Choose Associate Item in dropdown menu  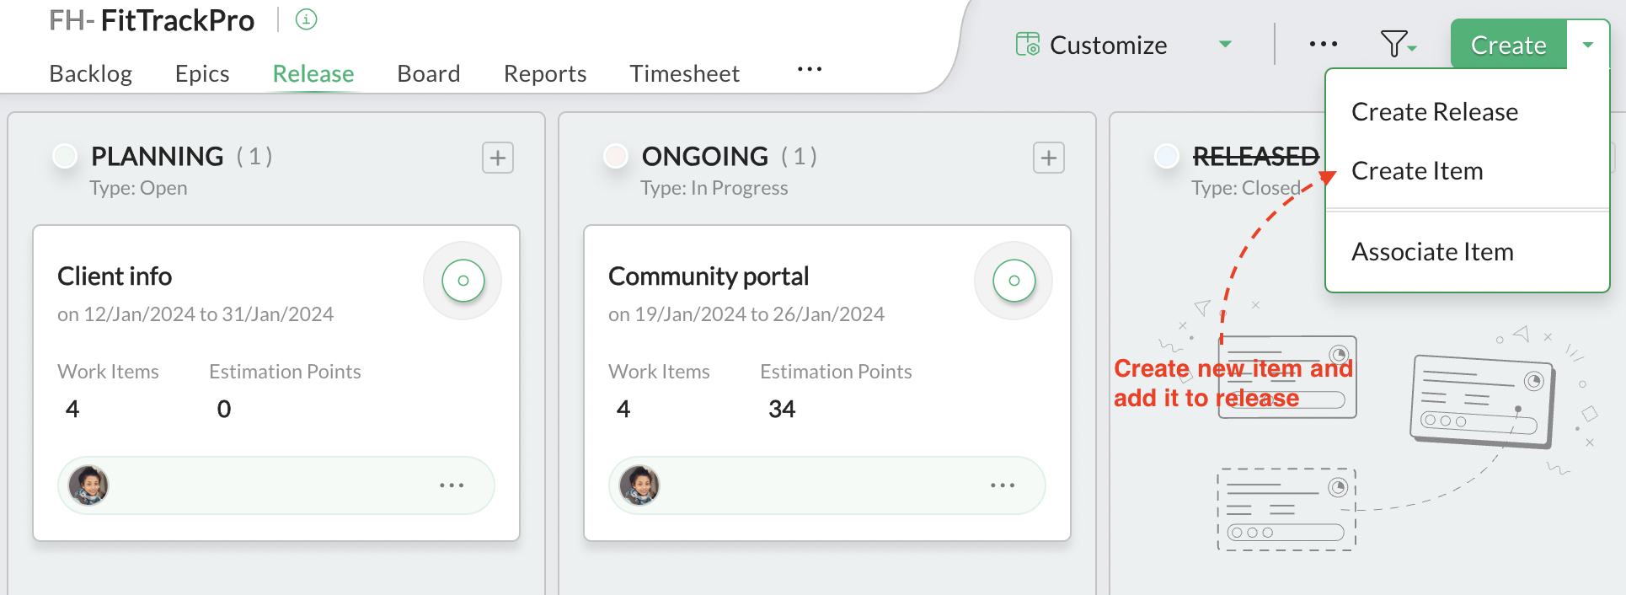1432,252
